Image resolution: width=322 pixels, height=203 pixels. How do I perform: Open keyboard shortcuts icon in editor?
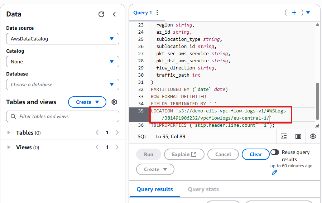pyautogui.click(x=298, y=136)
